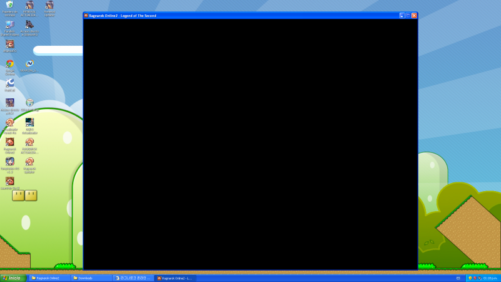
Task: Close the Ragnarok Online2 game window
Action: point(414,15)
